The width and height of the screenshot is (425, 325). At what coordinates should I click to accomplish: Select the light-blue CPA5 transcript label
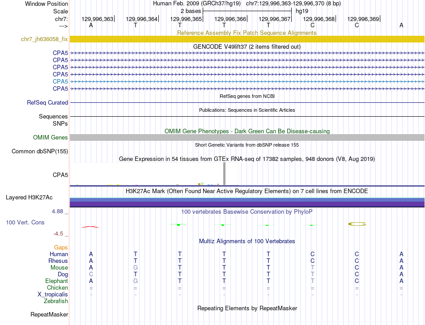click(x=60, y=81)
